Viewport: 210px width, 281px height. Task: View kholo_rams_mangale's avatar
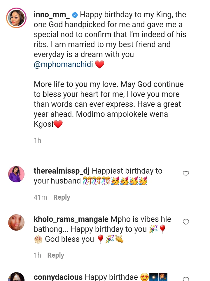[x=16, y=222]
